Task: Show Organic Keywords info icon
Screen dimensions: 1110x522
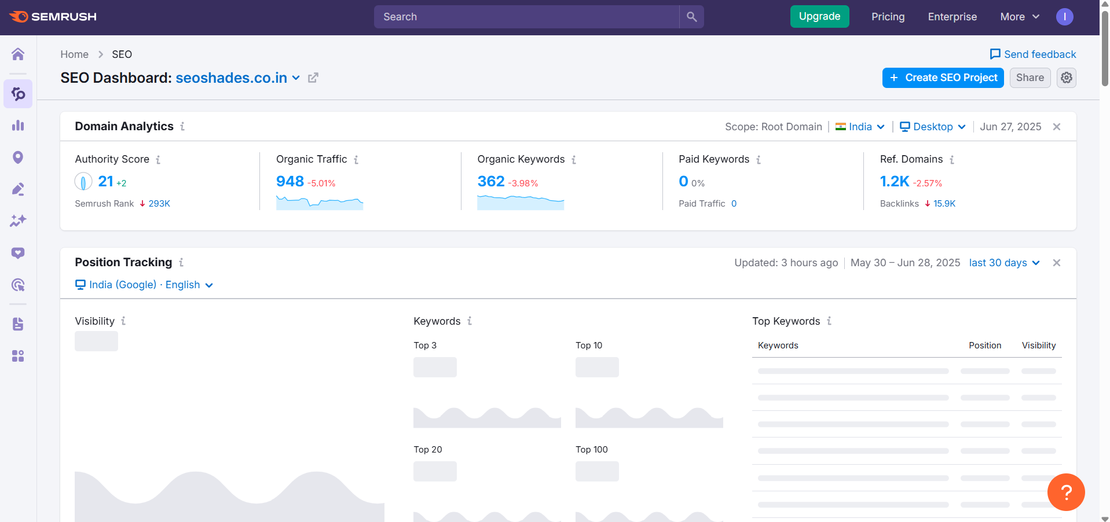Action: [x=574, y=159]
